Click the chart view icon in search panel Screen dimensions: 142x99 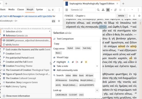[49, 10]
